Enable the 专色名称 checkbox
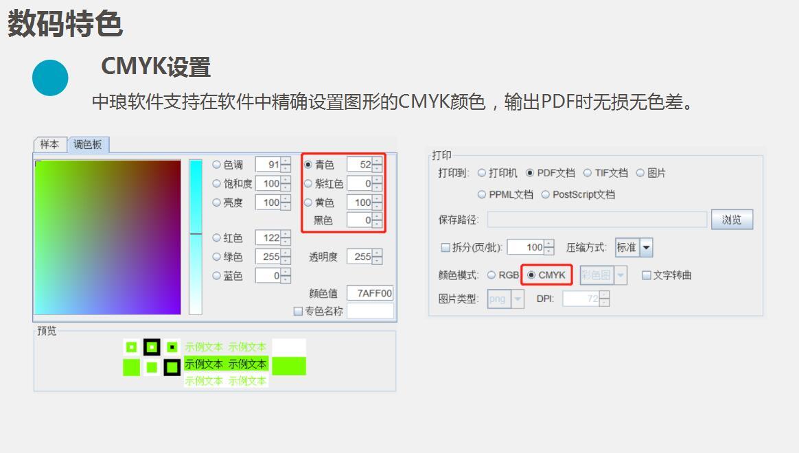799x453 pixels. [x=298, y=311]
